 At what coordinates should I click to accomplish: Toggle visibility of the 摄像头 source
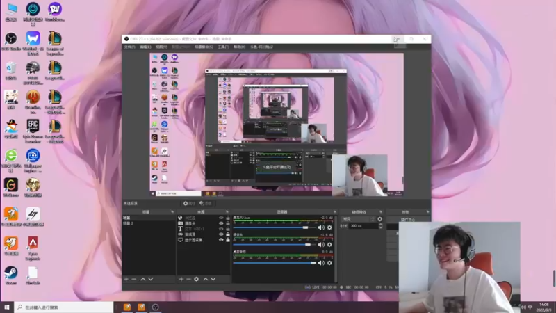pyautogui.click(x=221, y=223)
